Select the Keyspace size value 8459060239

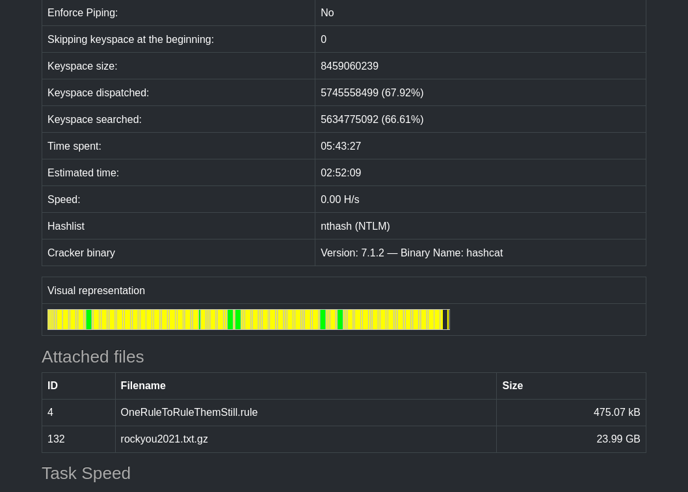coord(349,66)
